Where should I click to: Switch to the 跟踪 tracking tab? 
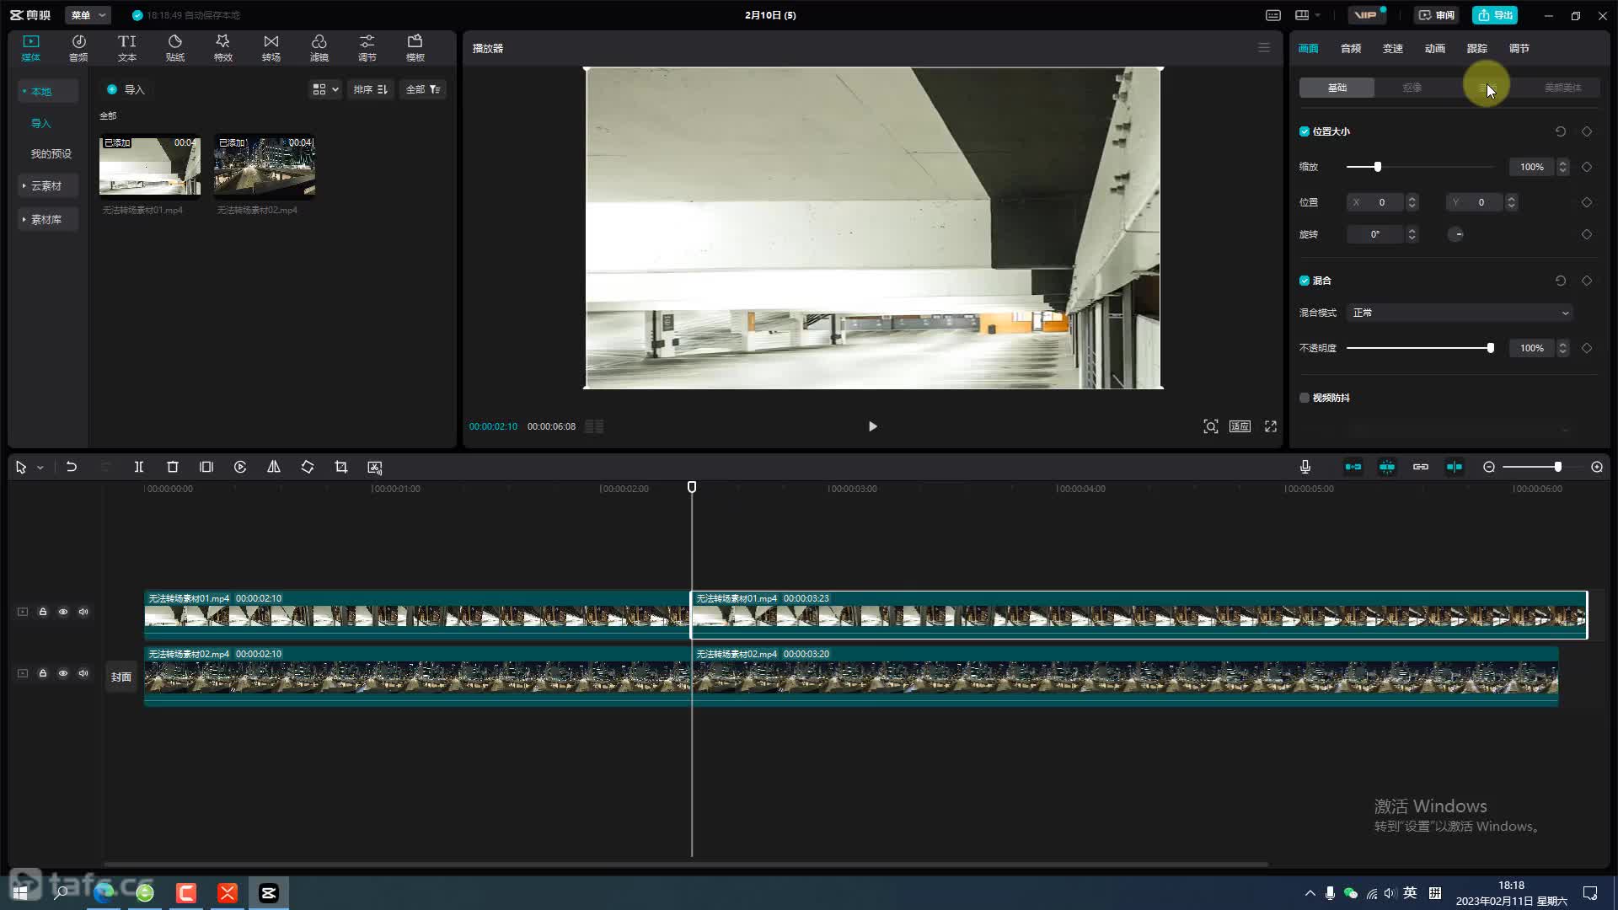tap(1477, 48)
